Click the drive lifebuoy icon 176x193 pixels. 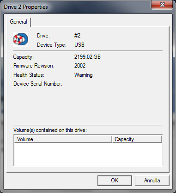(21, 40)
